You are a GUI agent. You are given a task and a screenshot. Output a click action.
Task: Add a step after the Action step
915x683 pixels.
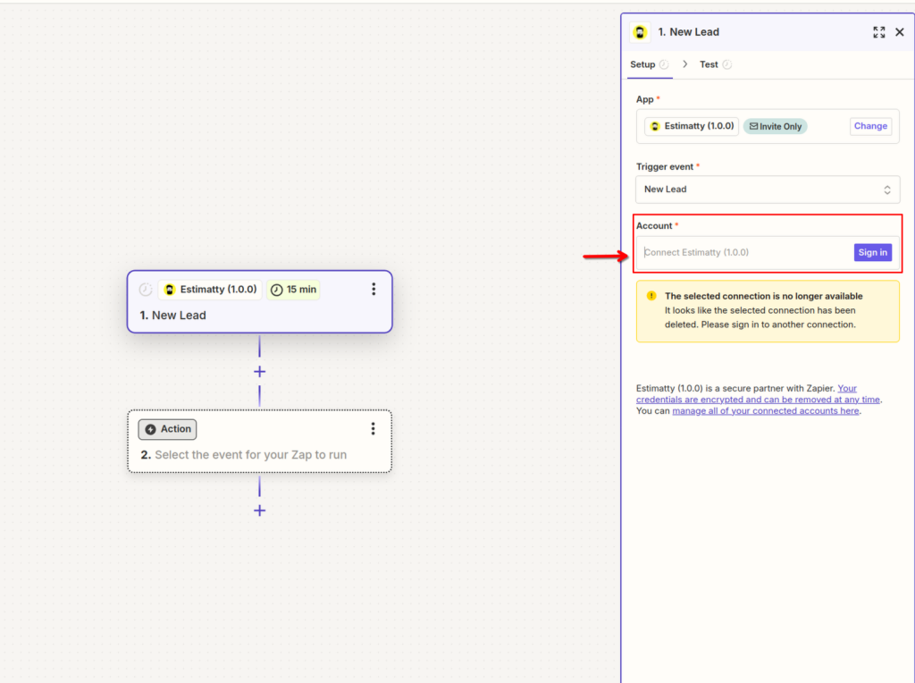tap(260, 510)
